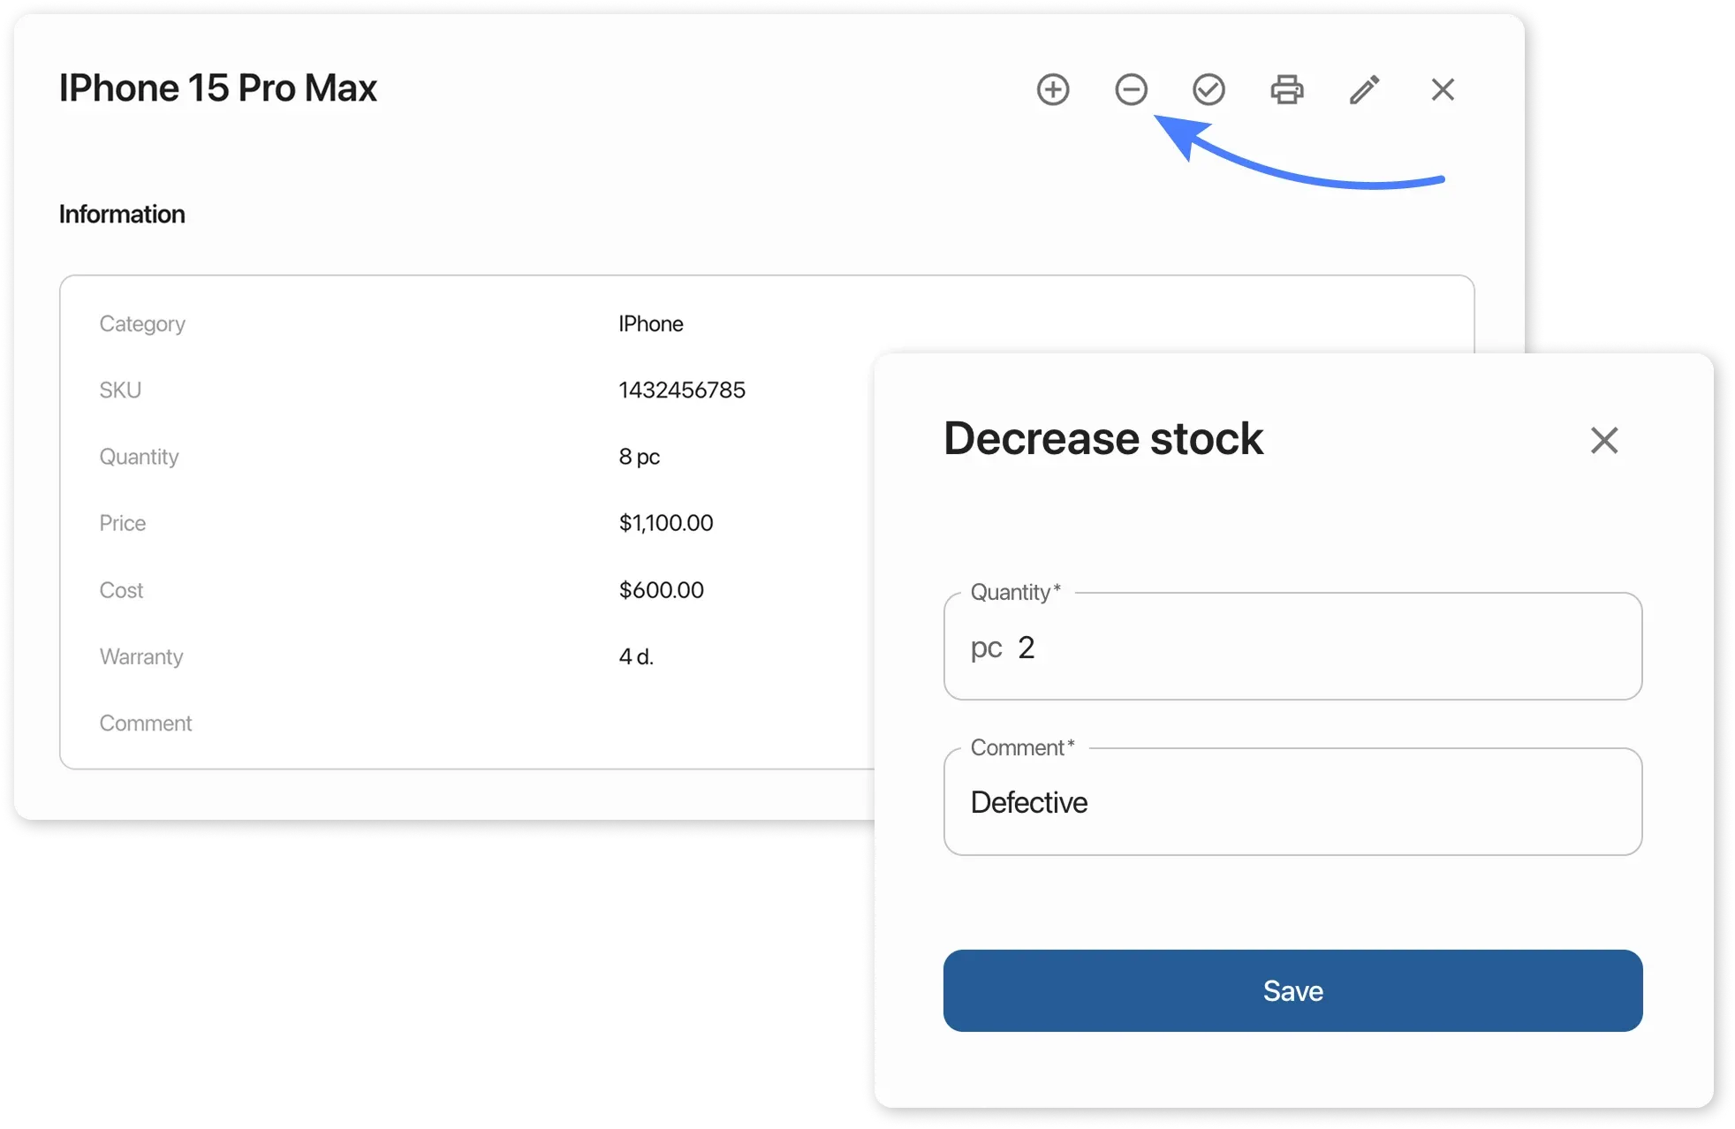Click the Information section heading
This screenshot has height=1129, width=1735.
click(x=122, y=214)
